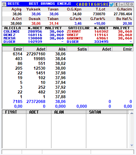Image resolution: width=136 pixels, height=155 pixels.
Task: Click G.Fark% value +10,00
Action: tap(99, 23)
